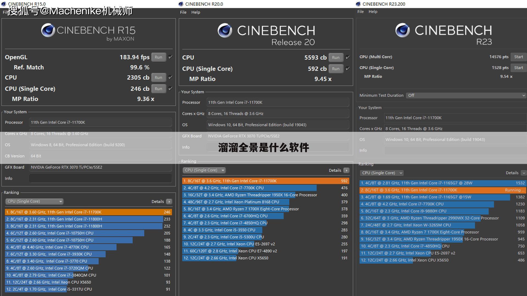Select R20 ranking row Xeon Platinum 8168
Screen dimensions: 527x296
pyautogui.click(x=266, y=202)
